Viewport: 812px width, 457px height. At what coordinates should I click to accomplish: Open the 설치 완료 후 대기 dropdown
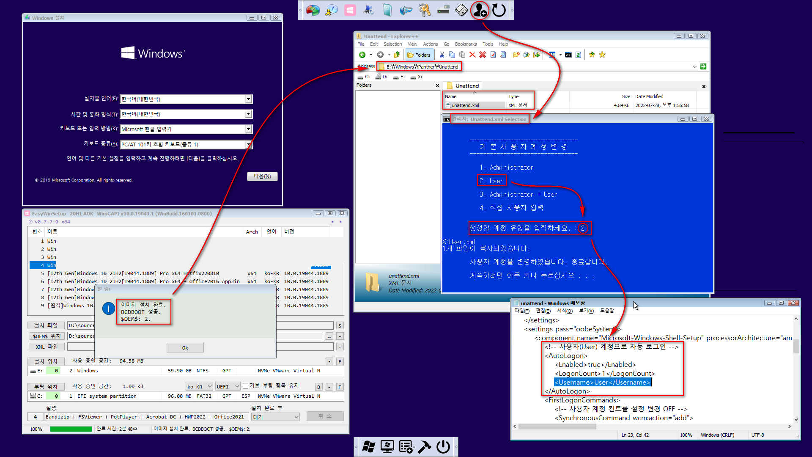276,417
